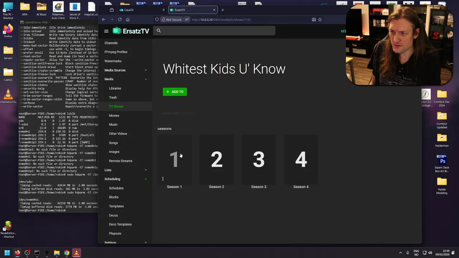Reload the Firefox page
459x258 pixels.
click(x=120, y=19)
